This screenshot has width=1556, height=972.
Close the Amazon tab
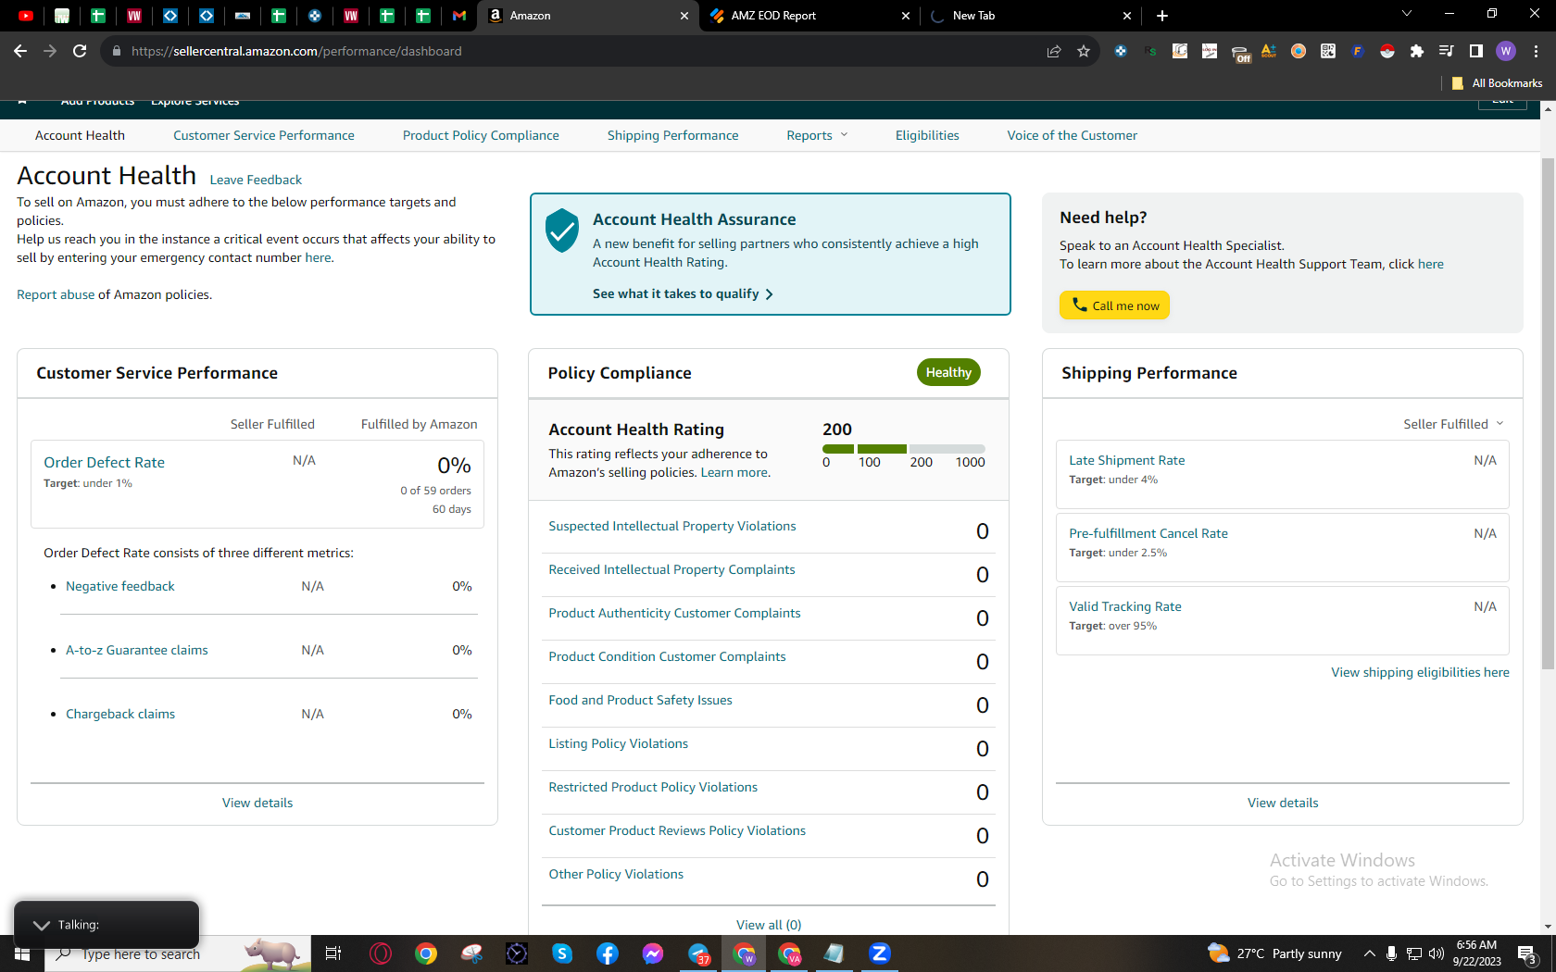click(684, 16)
